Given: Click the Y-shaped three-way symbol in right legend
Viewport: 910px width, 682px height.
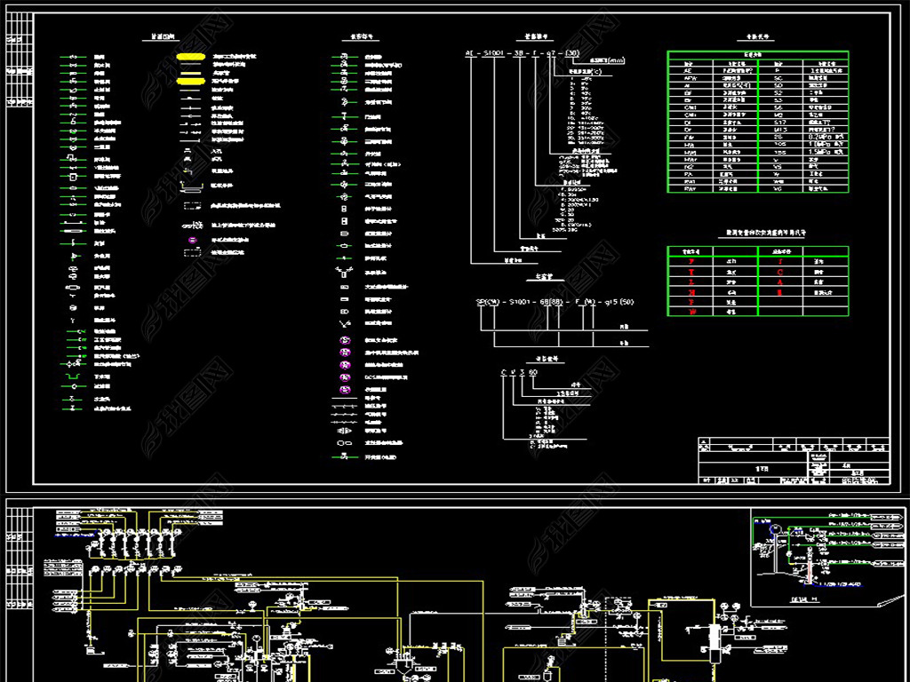Looking at the screenshot, I should click(343, 272).
